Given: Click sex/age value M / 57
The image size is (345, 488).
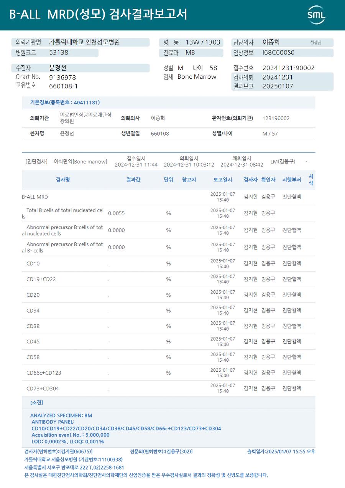Looking at the screenshot, I should click(270, 134).
